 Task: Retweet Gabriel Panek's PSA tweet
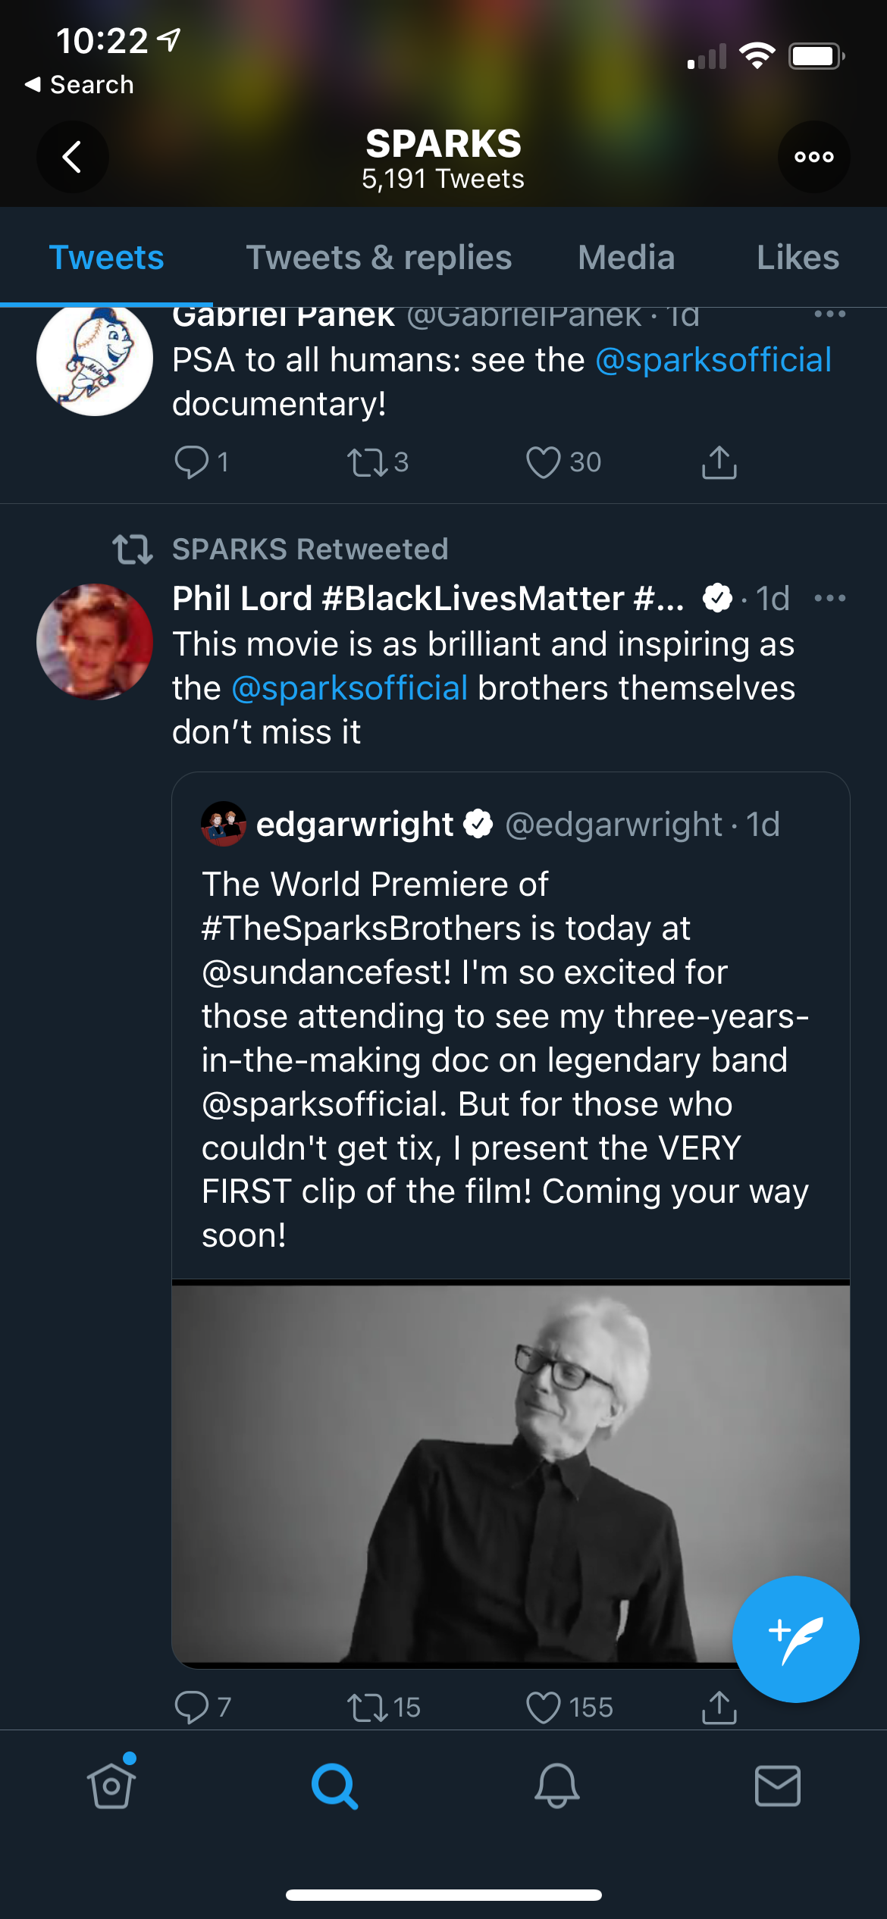367,462
